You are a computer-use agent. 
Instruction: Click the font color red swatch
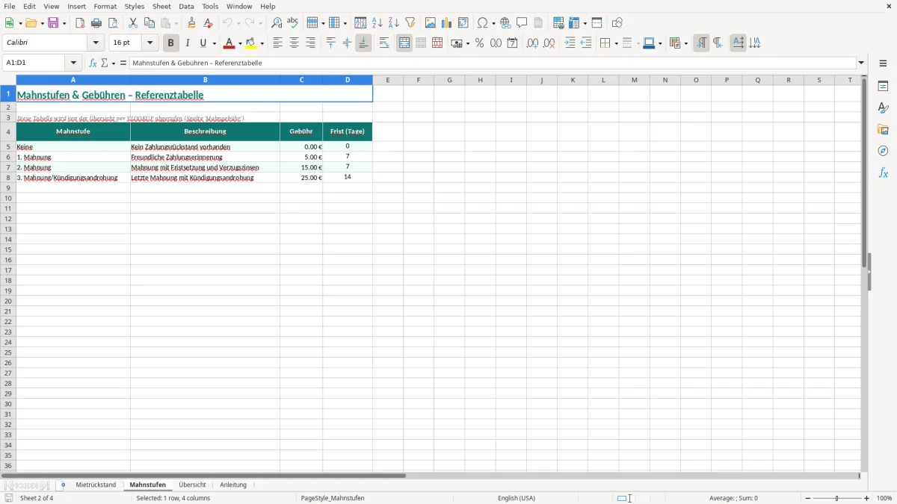[229, 43]
